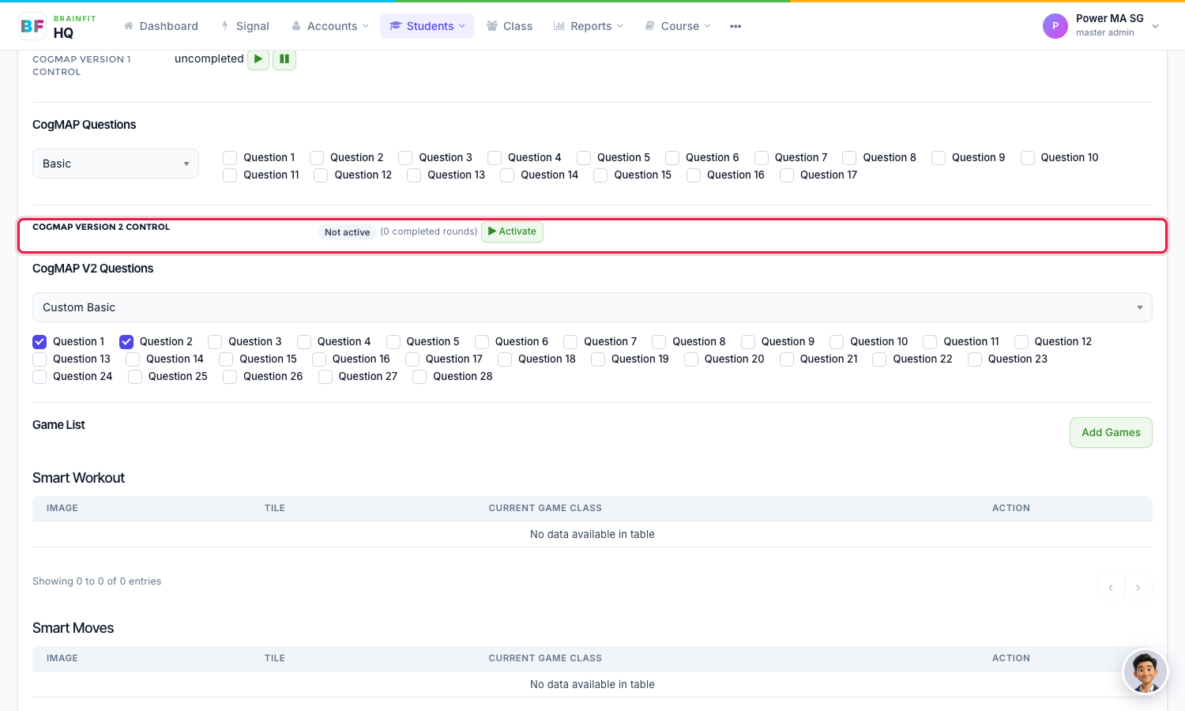Check CogMAP V2 Question 9
Viewport: 1185px width, 711px height.
point(748,342)
